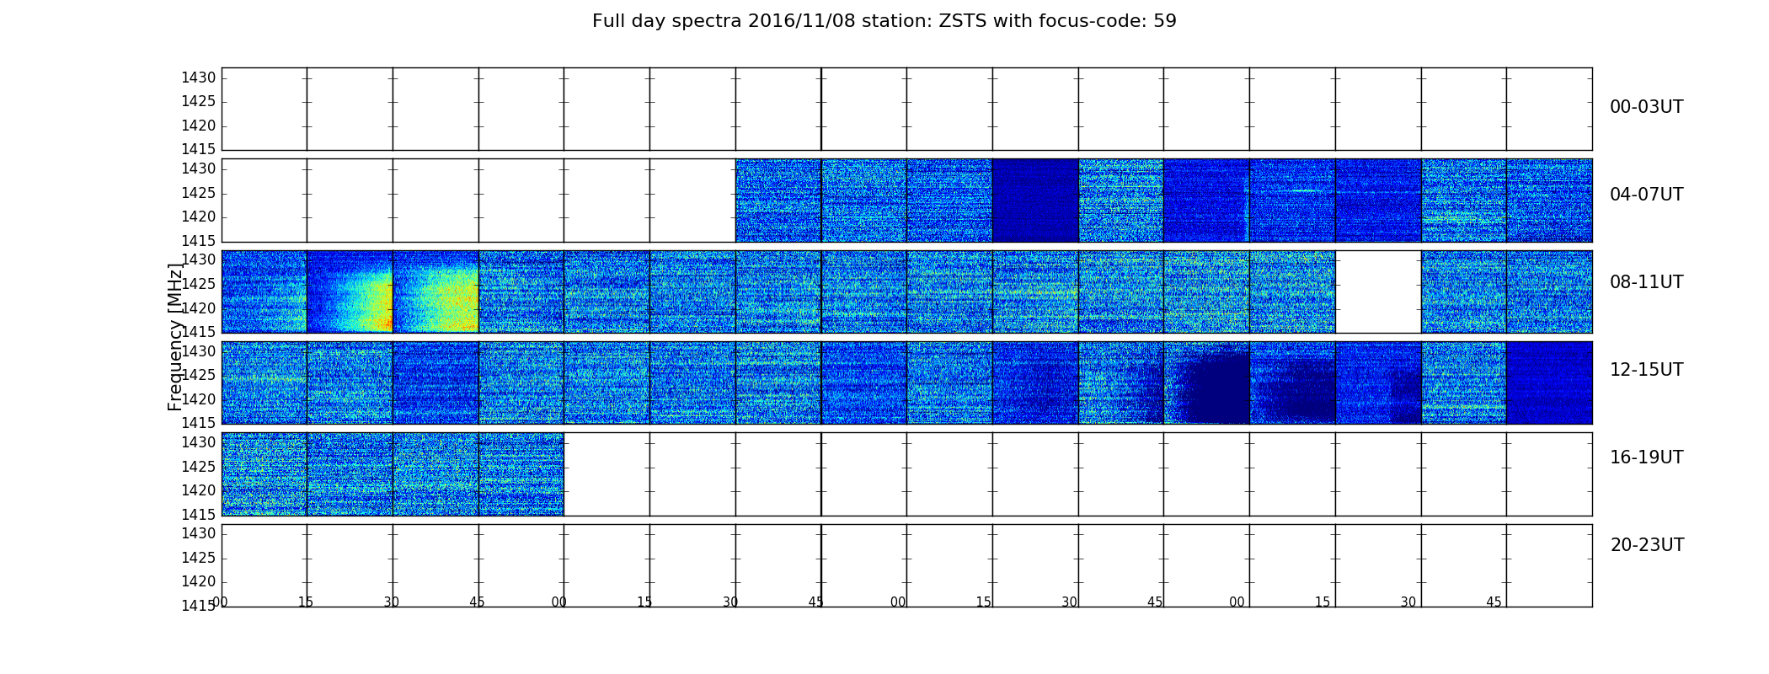Click the 1425 tick label of the 04-07UT row

pyautogui.click(x=199, y=194)
